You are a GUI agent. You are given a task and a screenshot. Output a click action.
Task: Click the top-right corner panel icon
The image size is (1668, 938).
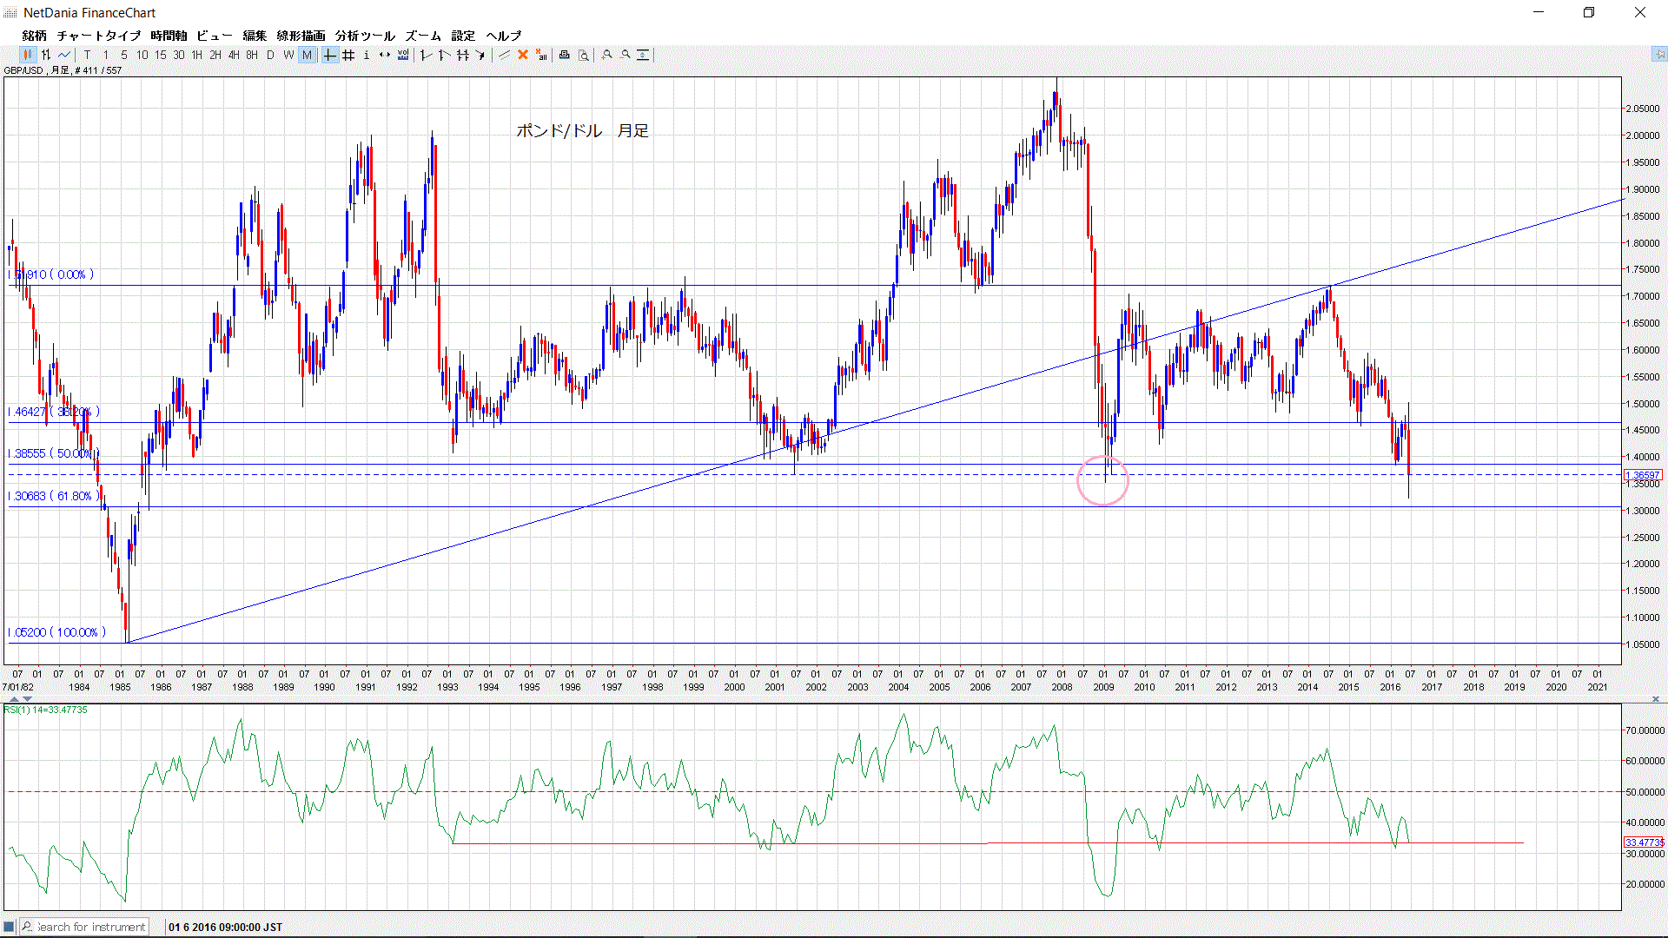(x=1659, y=54)
